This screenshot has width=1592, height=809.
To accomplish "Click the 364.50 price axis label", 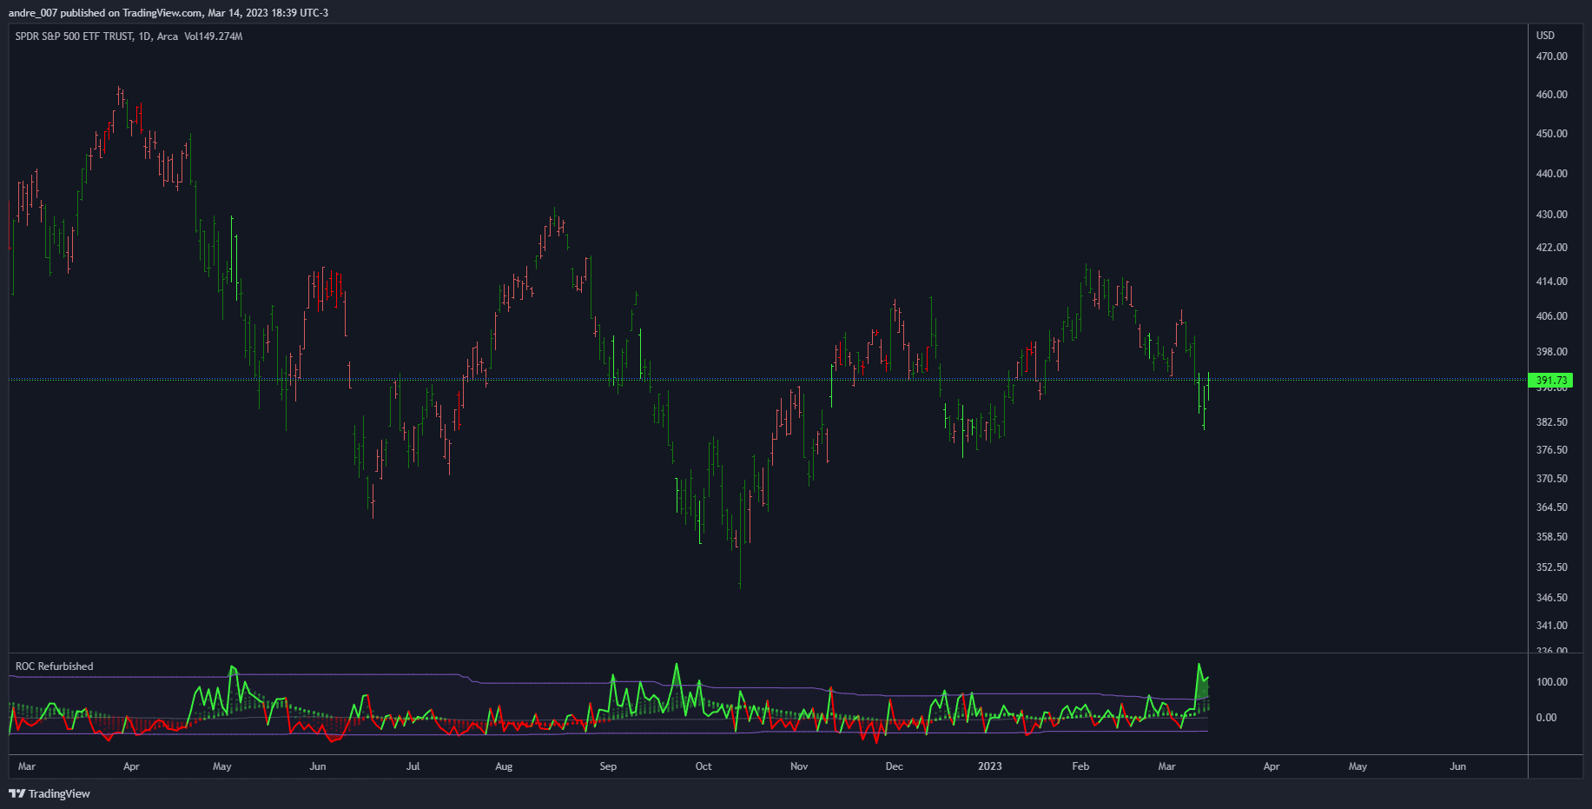I will coord(1551,507).
